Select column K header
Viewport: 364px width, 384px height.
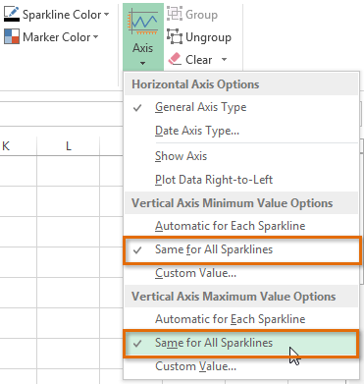(x=18, y=146)
